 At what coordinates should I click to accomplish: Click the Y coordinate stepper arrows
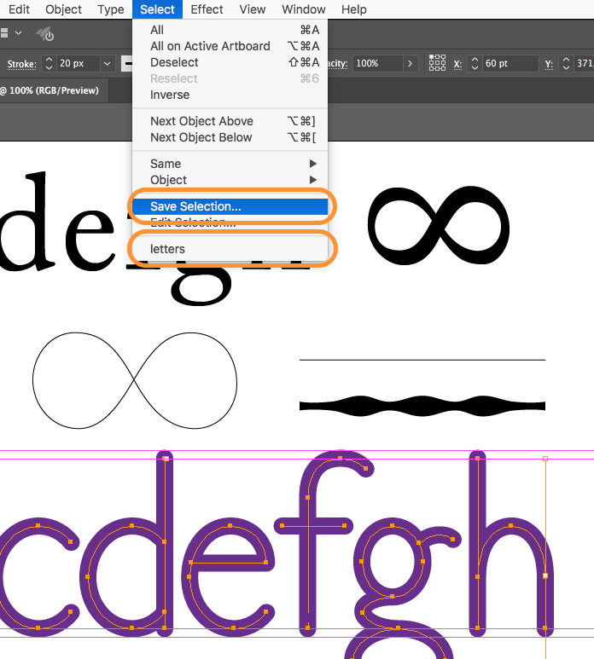click(566, 63)
